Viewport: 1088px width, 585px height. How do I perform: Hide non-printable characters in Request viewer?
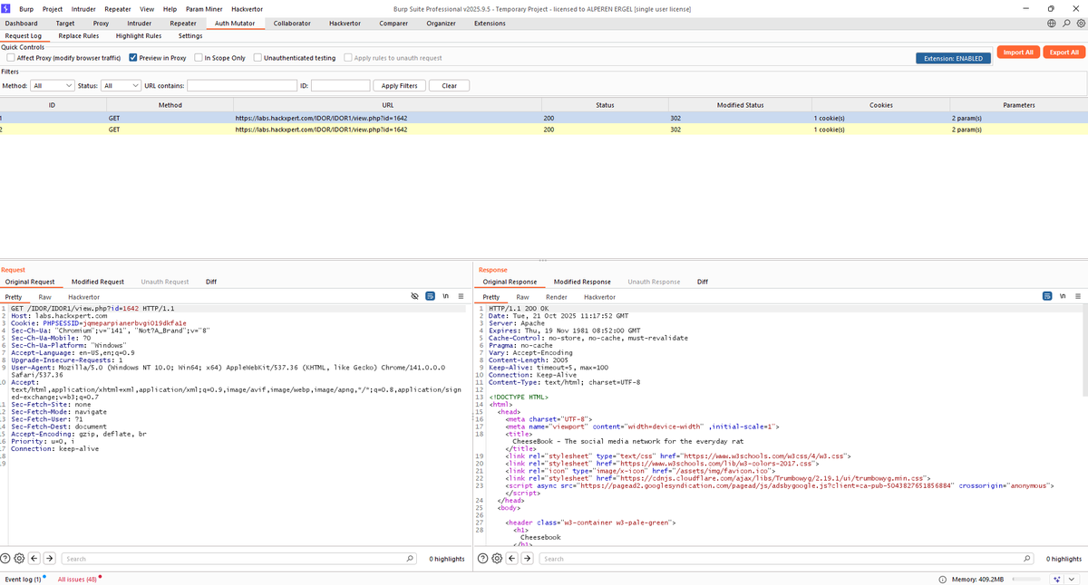[415, 296]
